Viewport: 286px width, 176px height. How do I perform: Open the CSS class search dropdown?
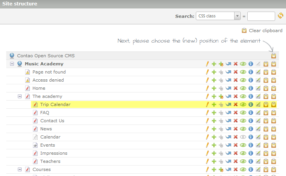[x=237, y=16]
